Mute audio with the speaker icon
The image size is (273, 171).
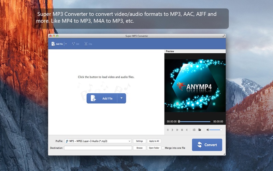pyautogui.click(x=208, y=130)
